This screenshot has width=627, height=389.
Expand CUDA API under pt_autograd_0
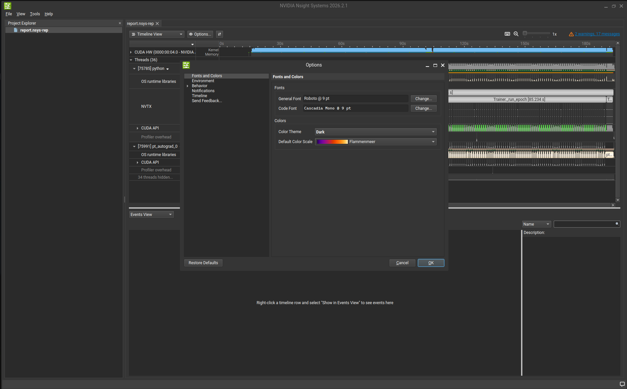click(x=138, y=162)
